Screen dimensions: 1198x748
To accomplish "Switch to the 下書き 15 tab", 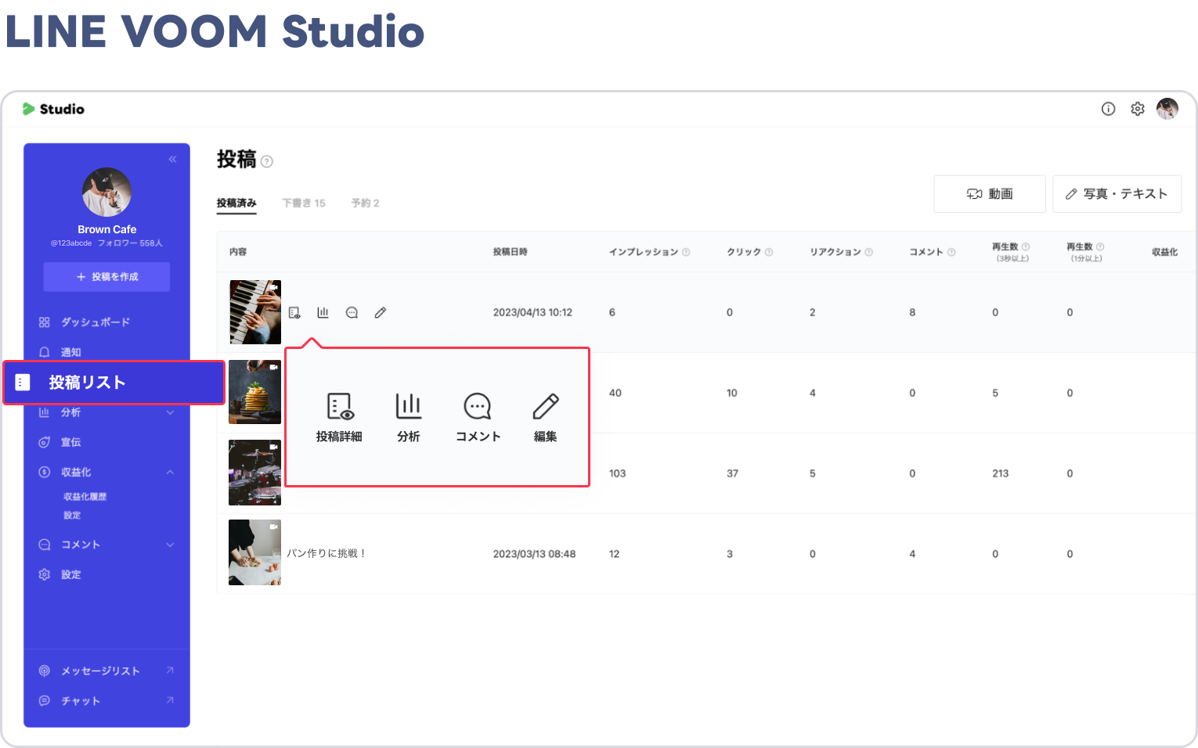I will 305,203.
